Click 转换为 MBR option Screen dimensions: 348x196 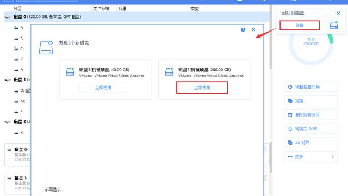tap(311, 128)
